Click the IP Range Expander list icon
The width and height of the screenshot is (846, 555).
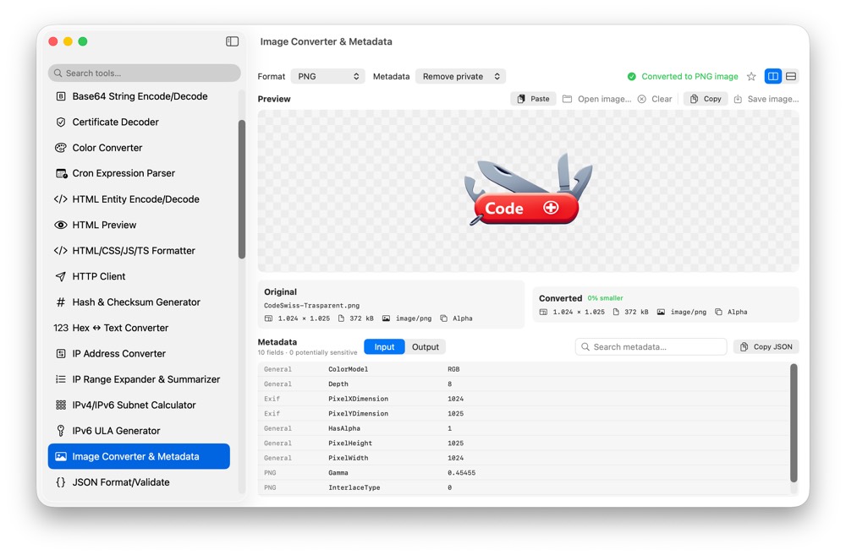(x=61, y=379)
